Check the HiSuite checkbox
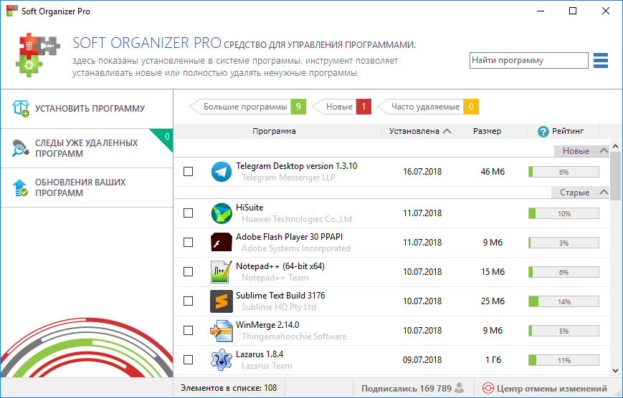Viewport: 623px width, 398px height. click(x=189, y=213)
